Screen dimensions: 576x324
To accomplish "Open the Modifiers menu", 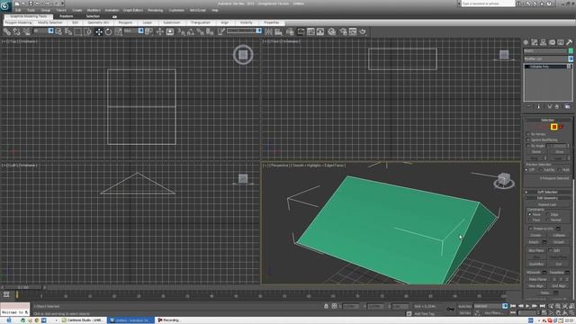I will click(94, 10).
